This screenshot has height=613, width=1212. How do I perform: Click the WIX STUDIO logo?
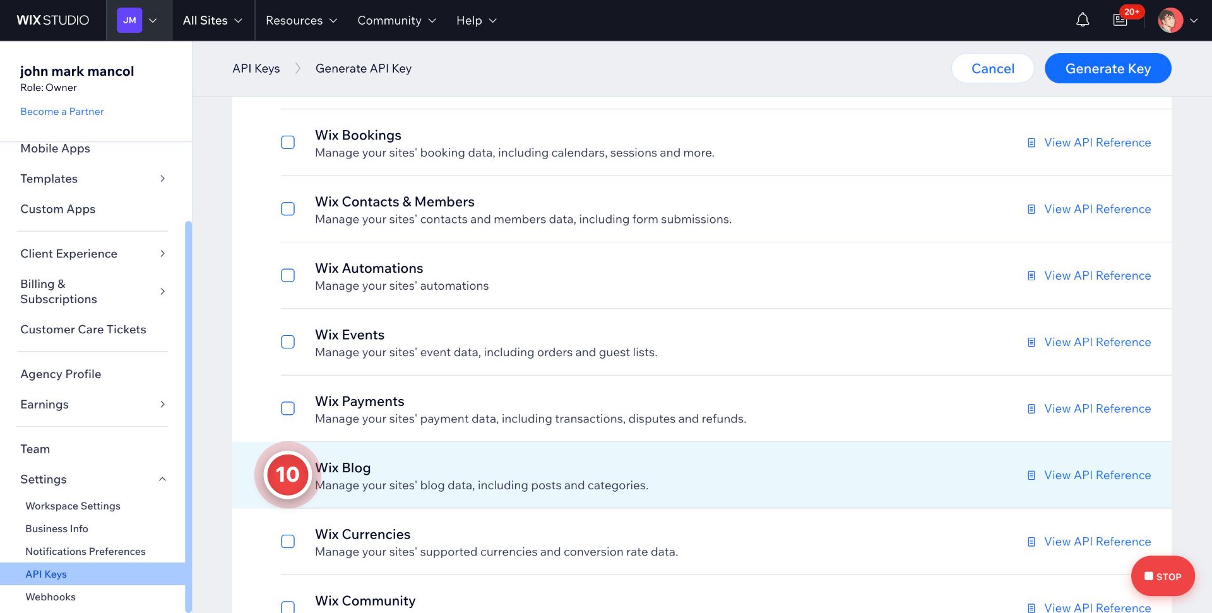(53, 20)
